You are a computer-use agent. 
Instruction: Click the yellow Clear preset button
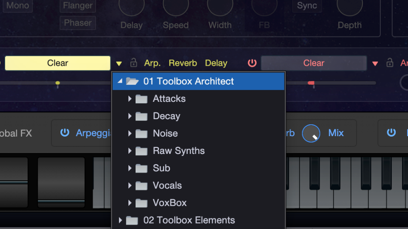[x=57, y=63]
